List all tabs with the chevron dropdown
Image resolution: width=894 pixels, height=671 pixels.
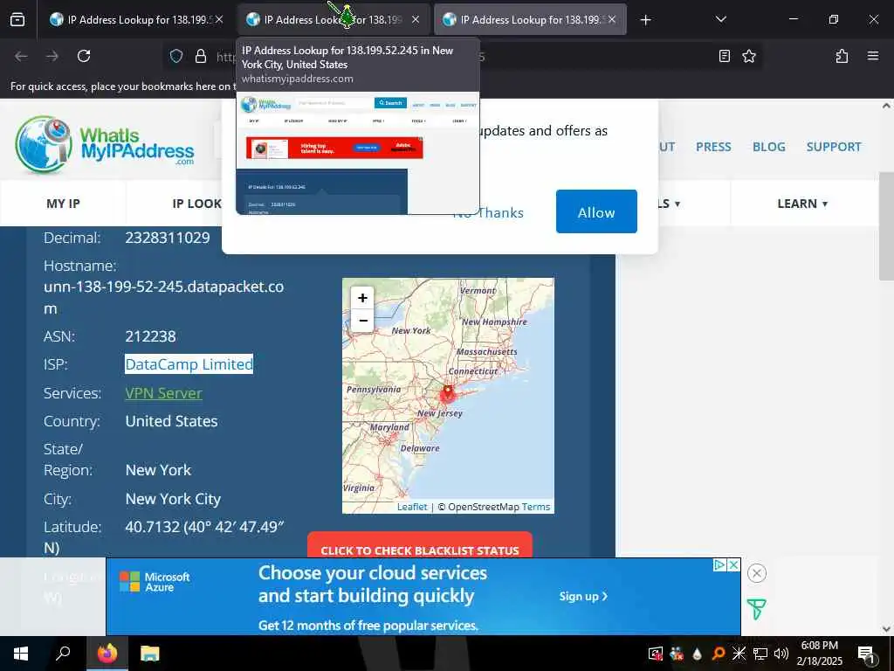coord(720,19)
